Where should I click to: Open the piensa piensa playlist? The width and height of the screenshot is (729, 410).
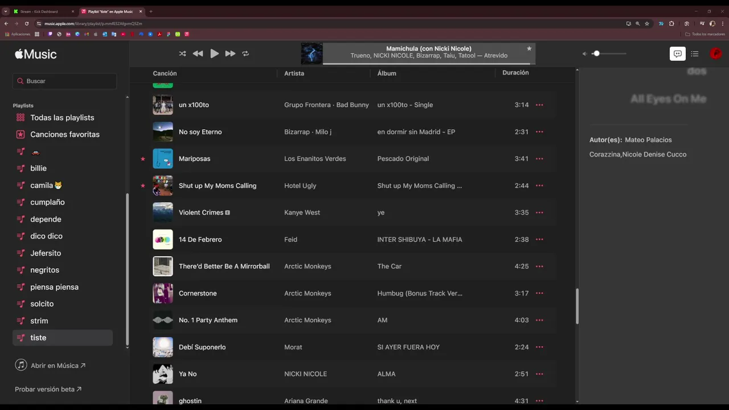62,287
